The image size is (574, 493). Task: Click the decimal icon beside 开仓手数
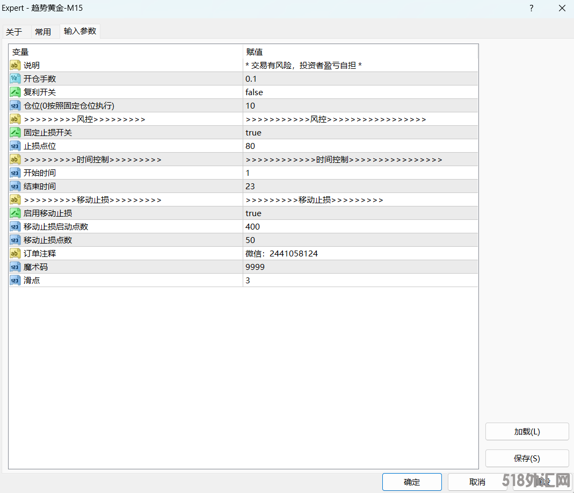pos(15,78)
